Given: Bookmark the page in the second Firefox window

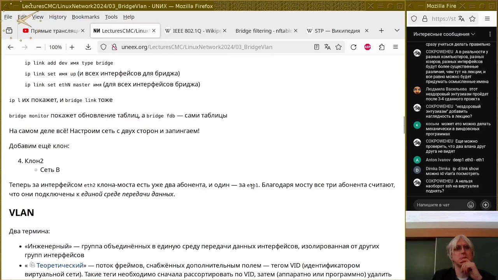Looking at the screenshot, I should (x=472, y=19).
